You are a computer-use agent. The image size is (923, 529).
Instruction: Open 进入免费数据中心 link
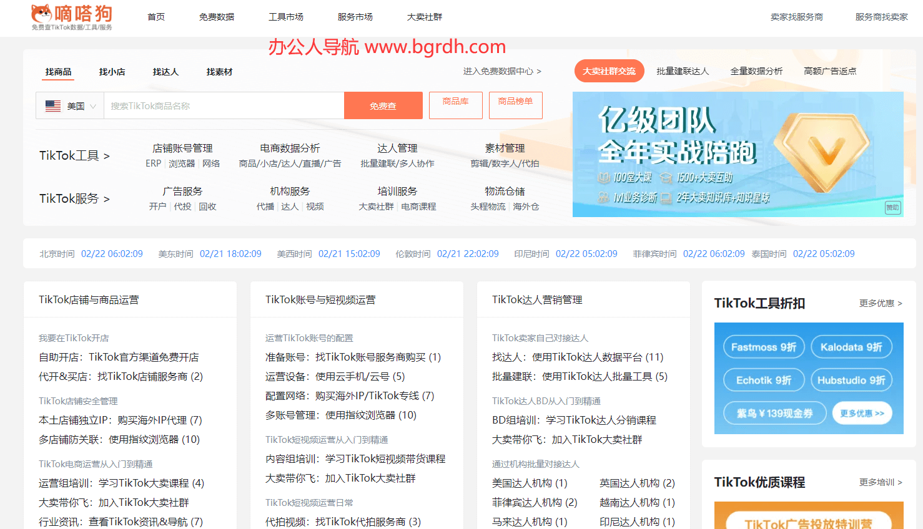pos(501,71)
